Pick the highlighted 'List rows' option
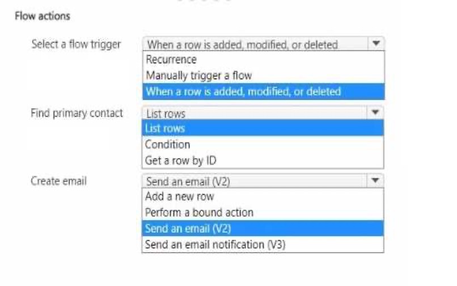457x286 pixels. [x=263, y=128]
